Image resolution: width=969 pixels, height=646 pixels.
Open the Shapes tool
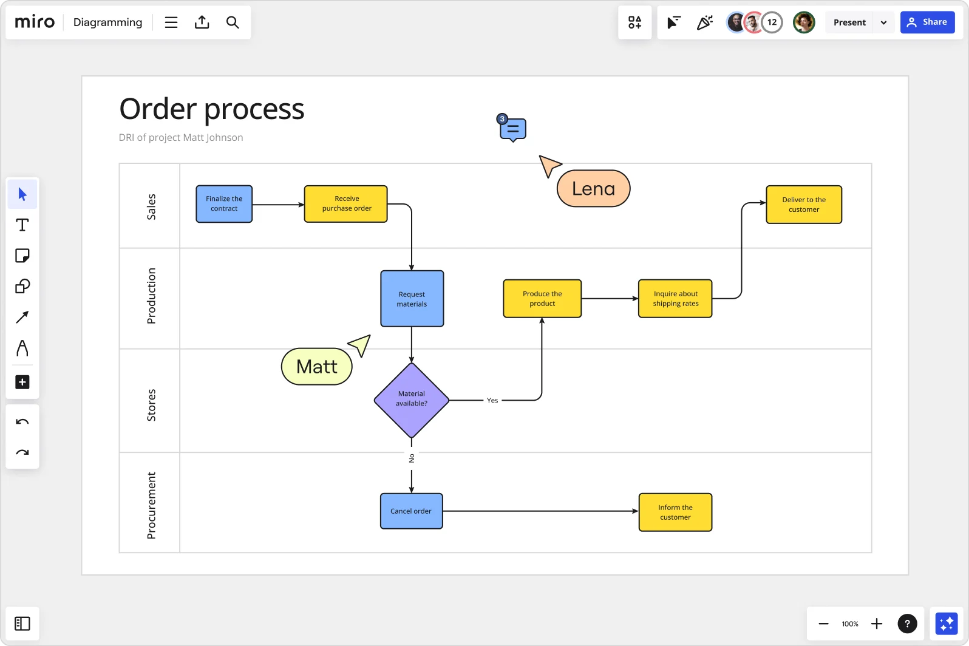[22, 287]
